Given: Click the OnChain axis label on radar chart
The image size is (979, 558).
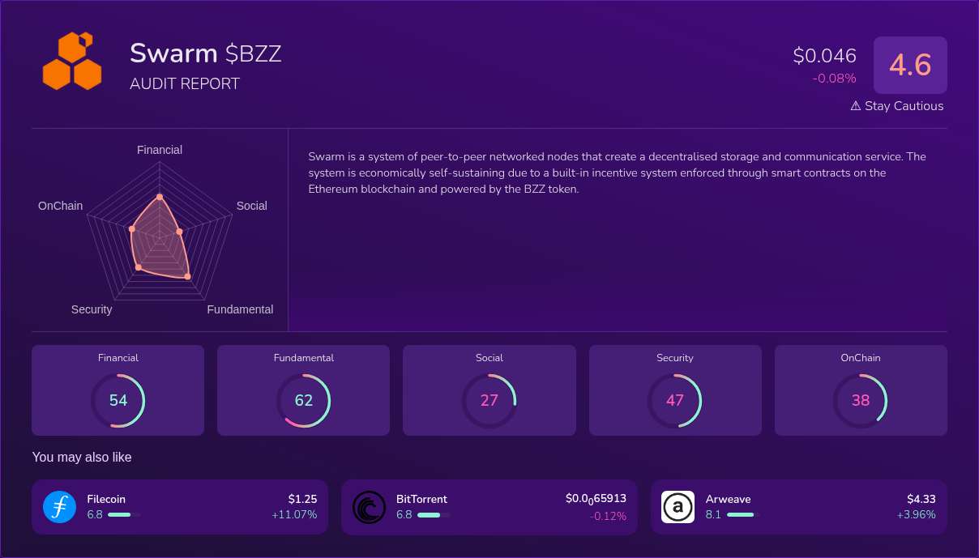Looking at the screenshot, I should coord(61,206).
